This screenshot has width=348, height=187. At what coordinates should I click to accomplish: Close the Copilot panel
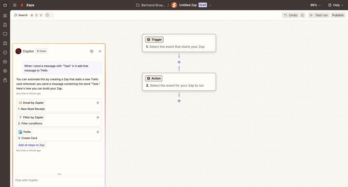tap(100, 51)
